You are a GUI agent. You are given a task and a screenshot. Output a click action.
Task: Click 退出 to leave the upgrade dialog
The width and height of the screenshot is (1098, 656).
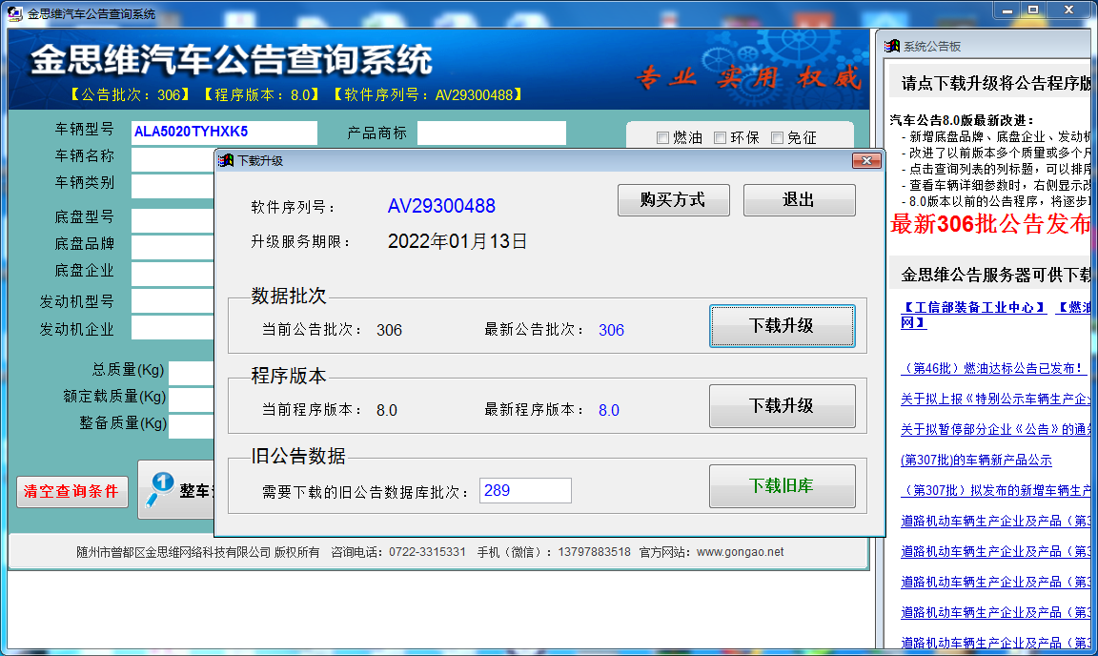799,200
